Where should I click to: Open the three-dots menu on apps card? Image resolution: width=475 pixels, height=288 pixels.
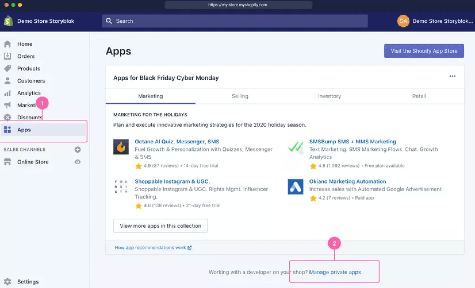tap(452, 76)
